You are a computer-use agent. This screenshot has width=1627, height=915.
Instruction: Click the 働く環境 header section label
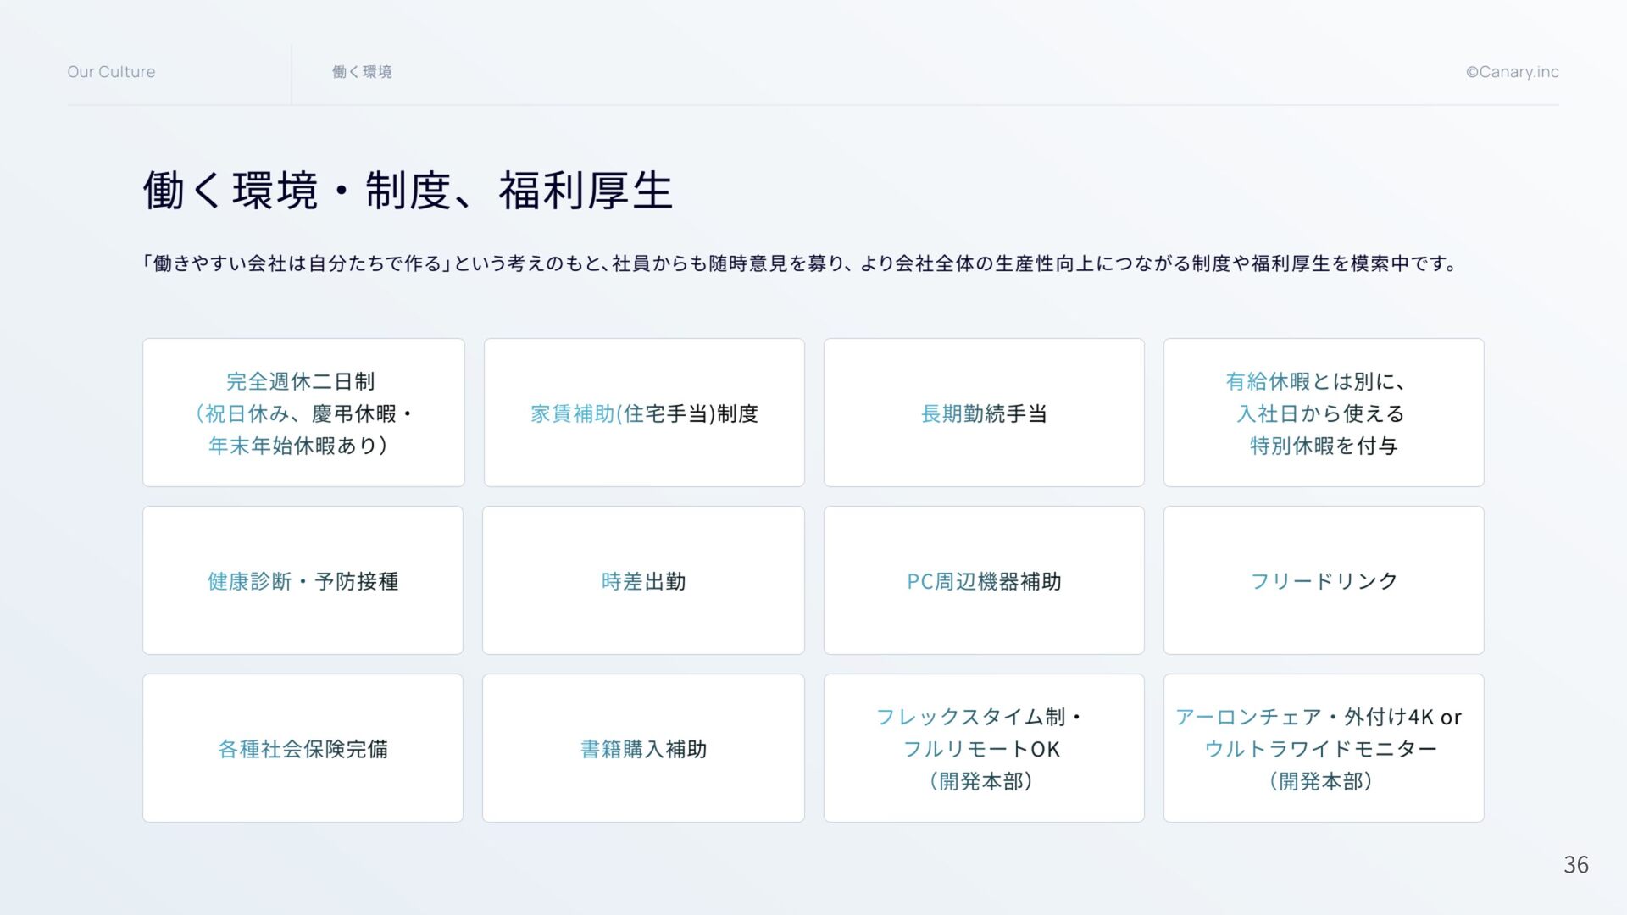pyautogui.click(x=362, y=72)
